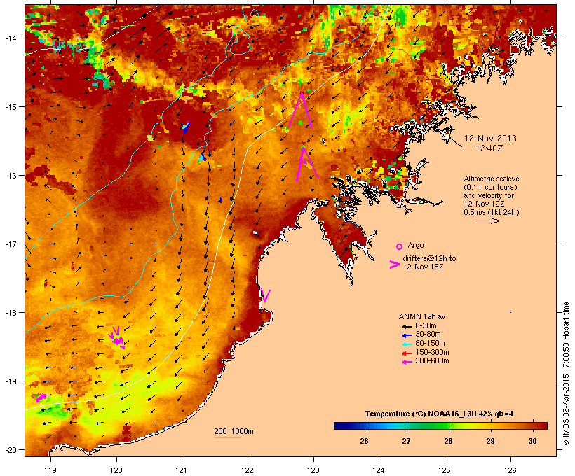The width and height of the screenshot is (575, 476).
Task: Click the colorbar tick label 29
Action: [x=490, y=441]
